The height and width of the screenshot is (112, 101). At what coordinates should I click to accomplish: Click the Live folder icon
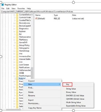click(x=17, y=62)
